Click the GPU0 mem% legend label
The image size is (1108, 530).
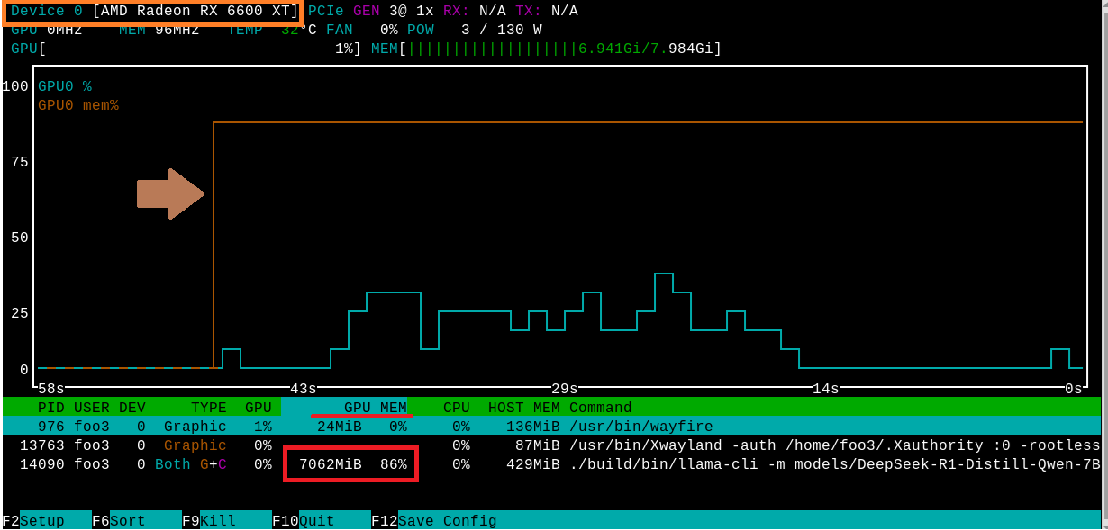pos(78,106)
